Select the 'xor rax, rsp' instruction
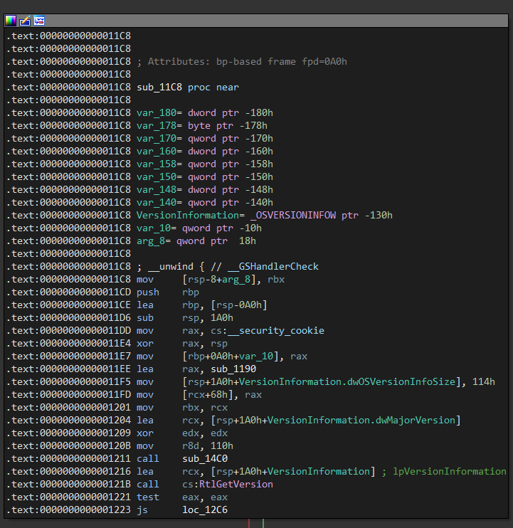 [182, 343]
